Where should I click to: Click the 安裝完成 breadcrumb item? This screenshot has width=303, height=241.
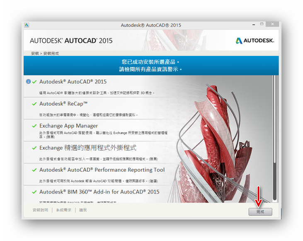[51, 53]
